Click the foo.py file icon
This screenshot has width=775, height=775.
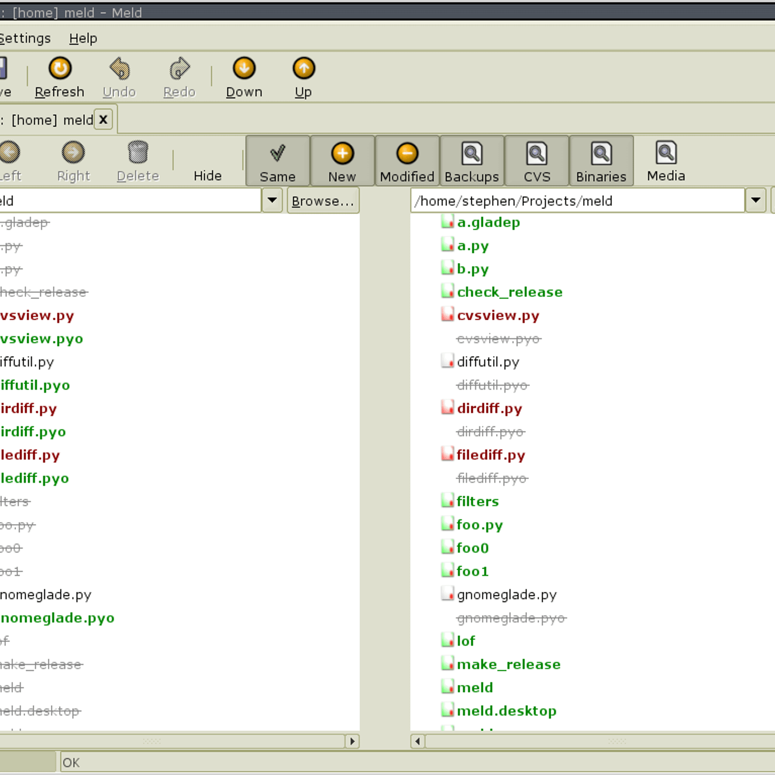(x=448, y=524)
